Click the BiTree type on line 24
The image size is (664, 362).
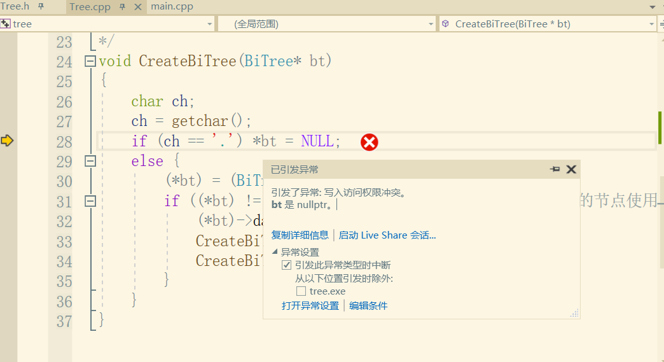click(269, 61)
